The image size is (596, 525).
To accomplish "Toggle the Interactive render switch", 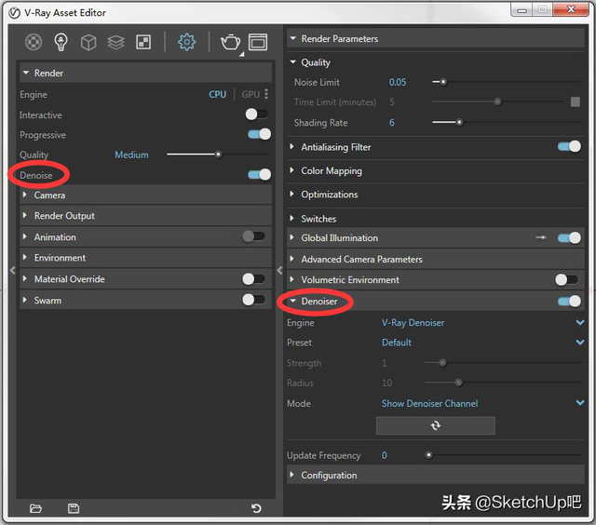I will [257, 114].
